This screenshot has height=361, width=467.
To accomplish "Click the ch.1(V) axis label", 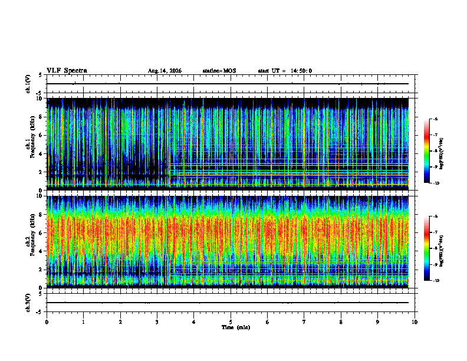I will [x=28, y=84].
